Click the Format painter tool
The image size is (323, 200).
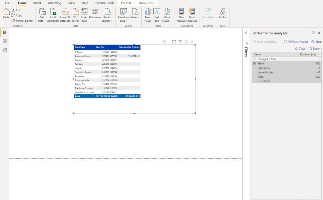tap(22, 21)
